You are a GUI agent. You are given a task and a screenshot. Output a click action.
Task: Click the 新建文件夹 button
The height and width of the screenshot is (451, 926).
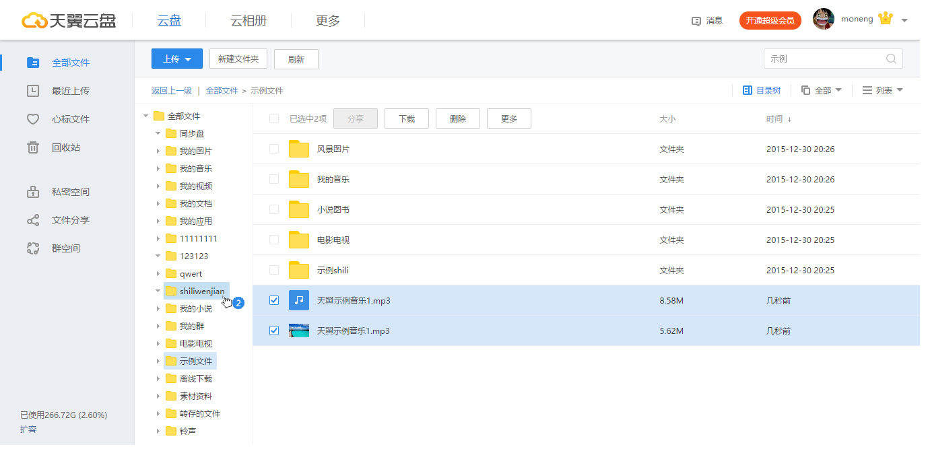coord(238,59)
